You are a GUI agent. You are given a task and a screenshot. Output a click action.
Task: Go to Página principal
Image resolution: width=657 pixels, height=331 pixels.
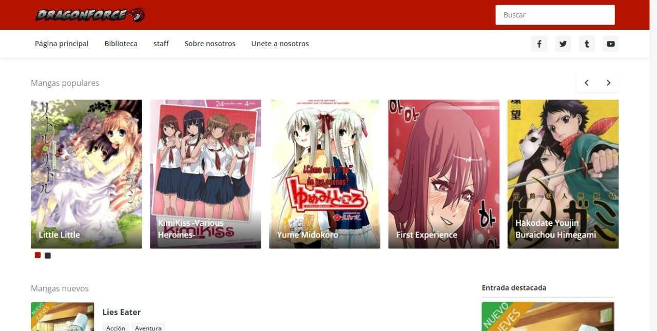[x=62, y=44]
